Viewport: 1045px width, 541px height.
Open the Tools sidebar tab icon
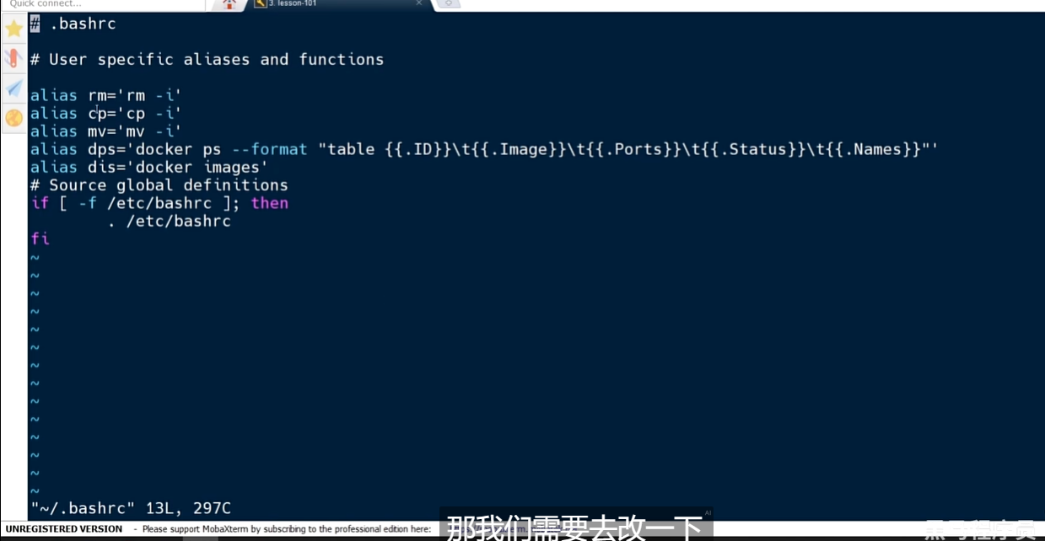[13, 58]
